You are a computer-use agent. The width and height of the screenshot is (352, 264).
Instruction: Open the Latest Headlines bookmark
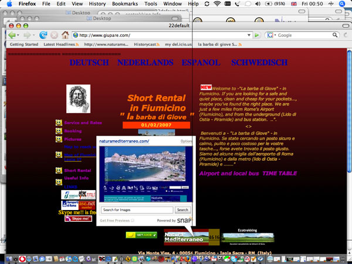(59, 45)
